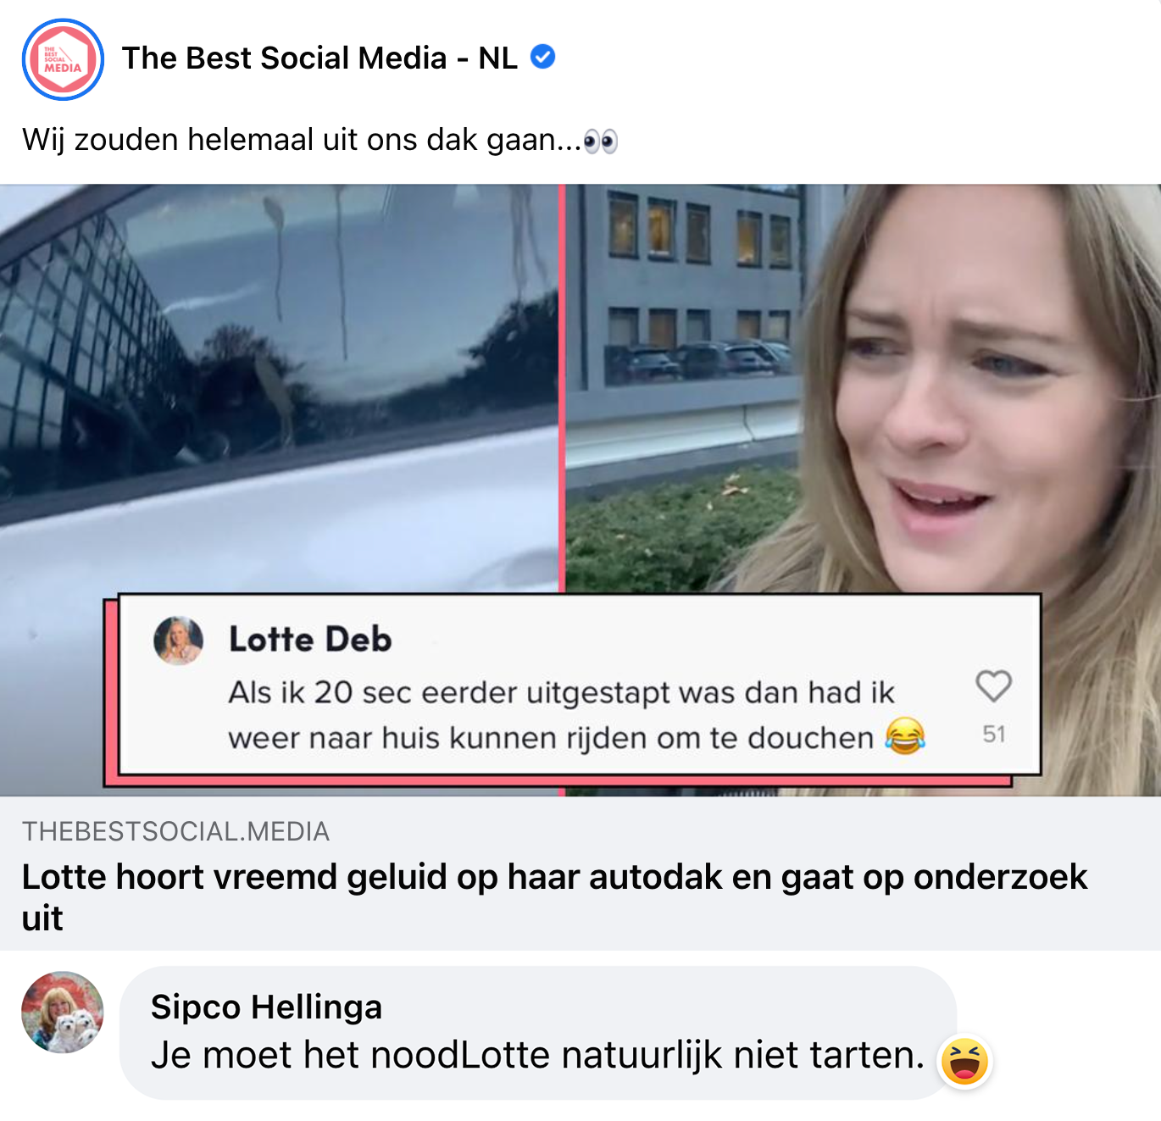The image size is (1161, 1121).
Task: Click the 51 likes count
Action: (x=994, y=734)
